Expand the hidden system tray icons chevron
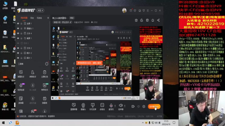The width and height of the screenshot is (225, 126). point(143,123)
